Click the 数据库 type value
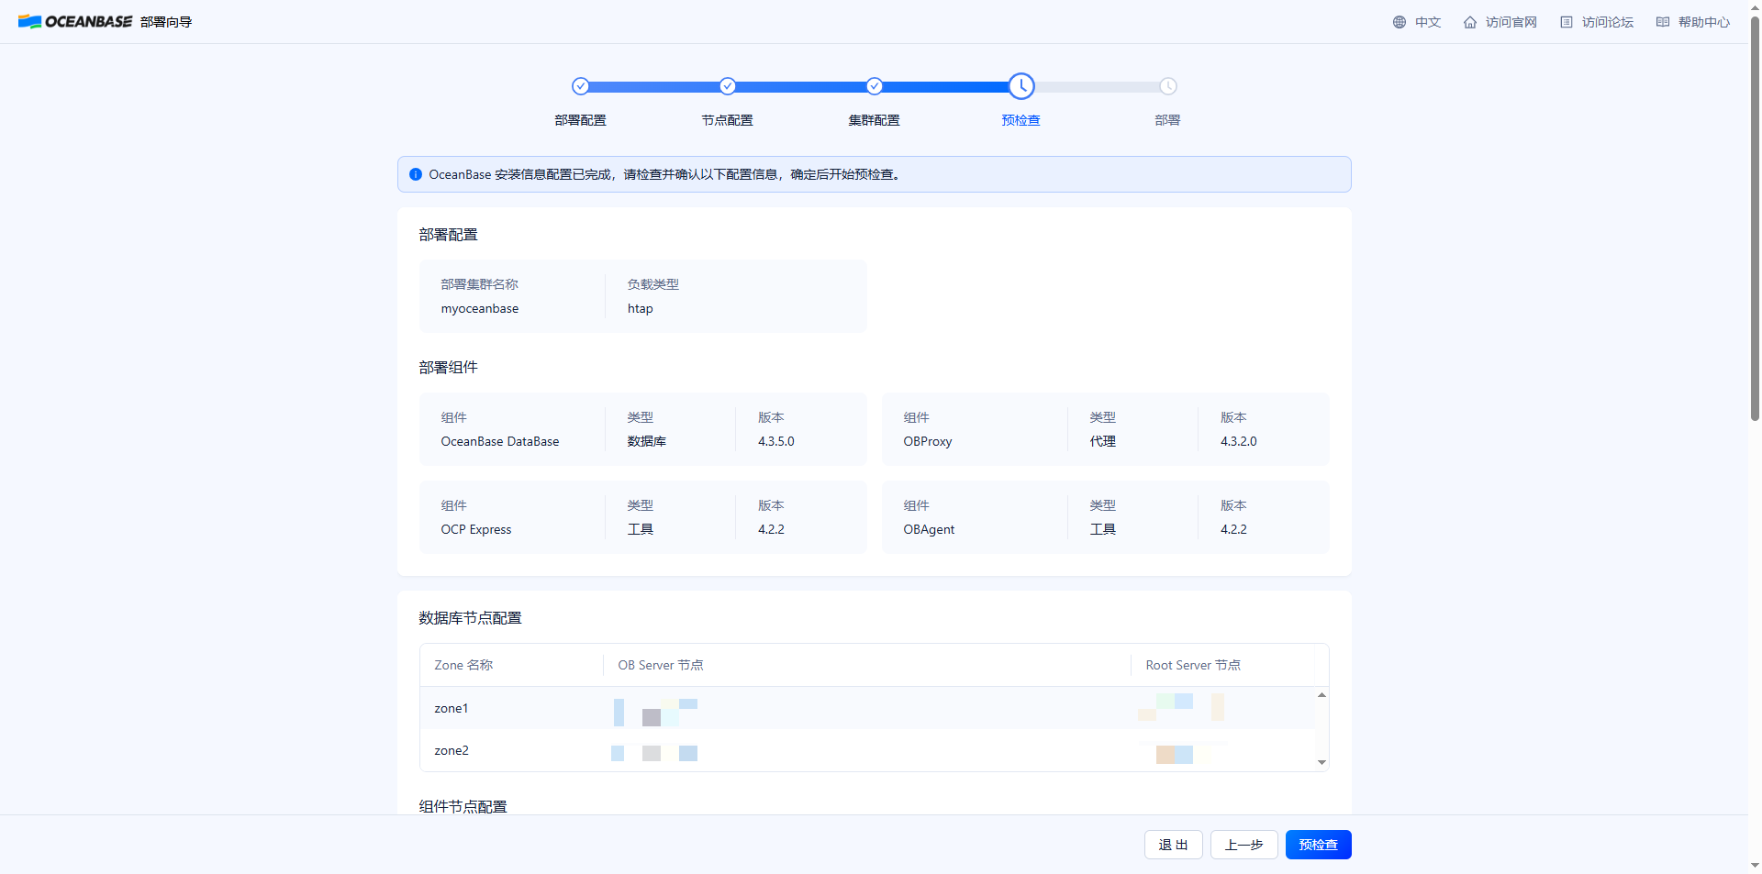Screen dimensions: 1762x874 pos(647,441)
